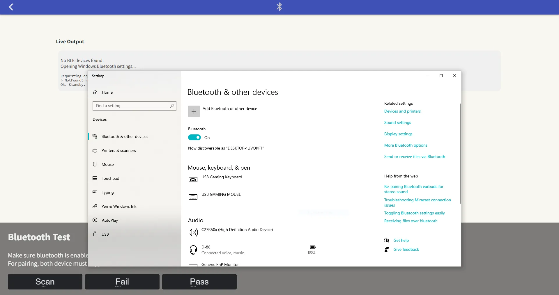
Task: Turn off the Bluetooth toggle switch
Action: (x=194, y=137)
